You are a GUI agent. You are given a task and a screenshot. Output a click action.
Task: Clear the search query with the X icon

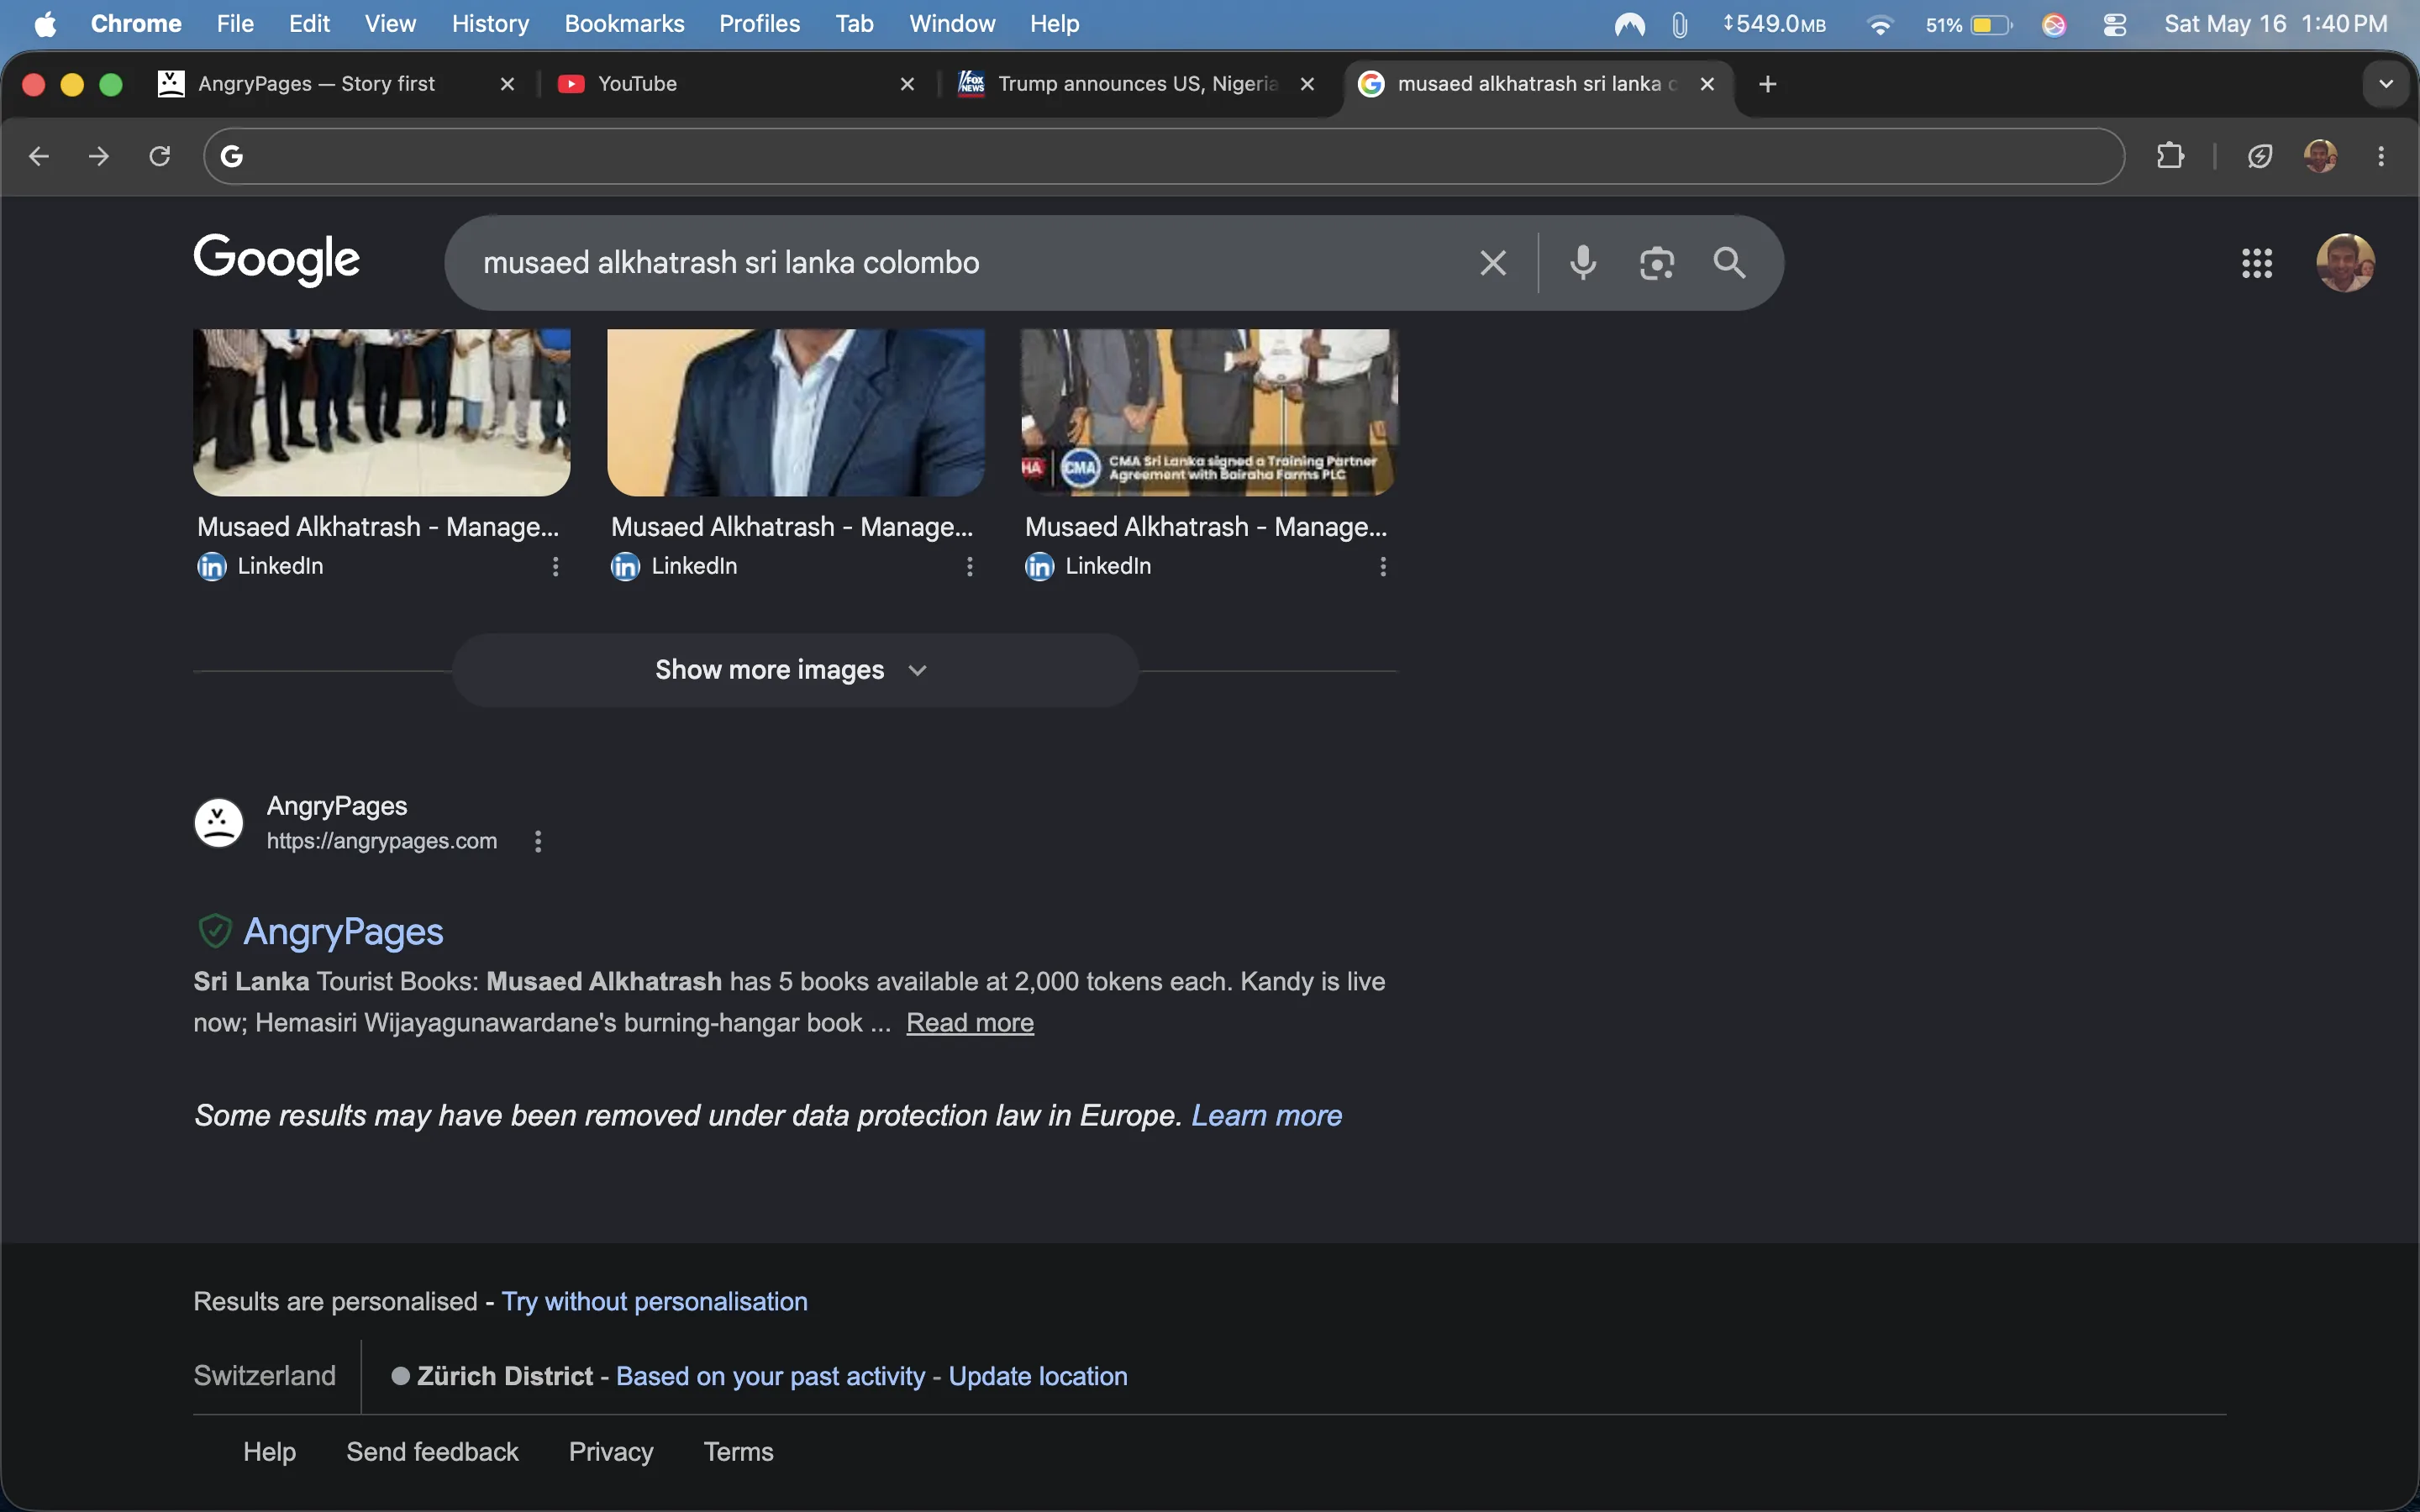pos(1493,263)
